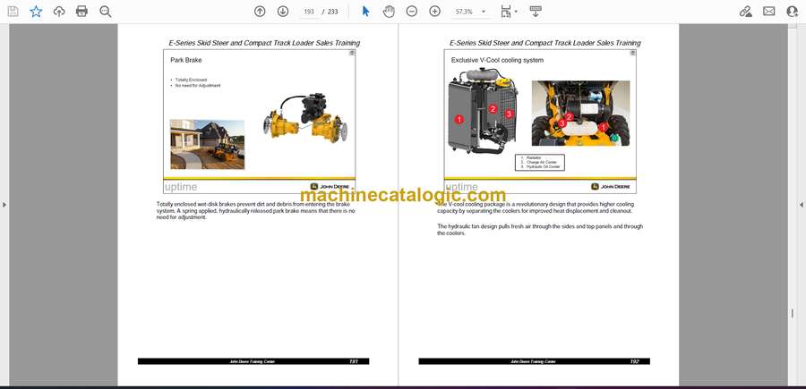Zoom in with the plus button

(x=435, y=12)
